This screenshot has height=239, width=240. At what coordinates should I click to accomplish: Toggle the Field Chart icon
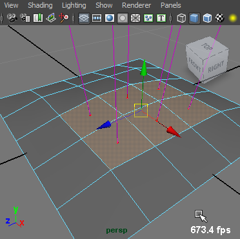pos(135,18)
